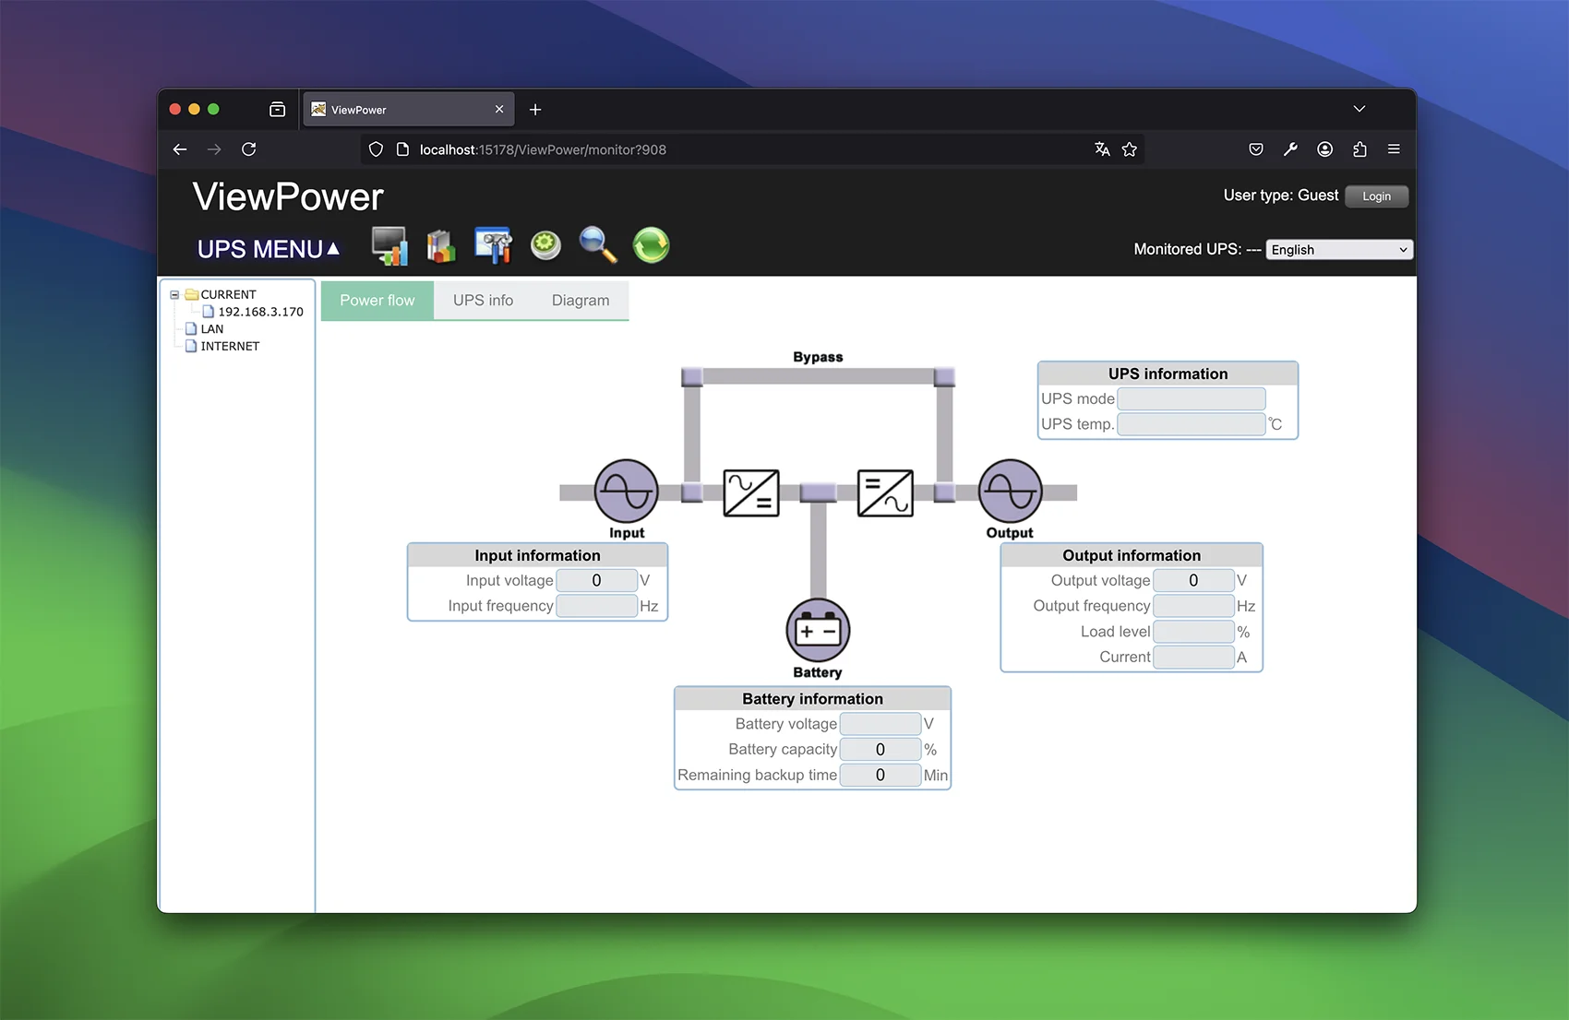1569x1020 pixels.
Task: Click the Bypass label
Action: (x=818, y=357)
